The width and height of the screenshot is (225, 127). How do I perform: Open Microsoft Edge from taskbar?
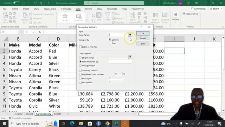pyautogui.click(x=72, y=123)
